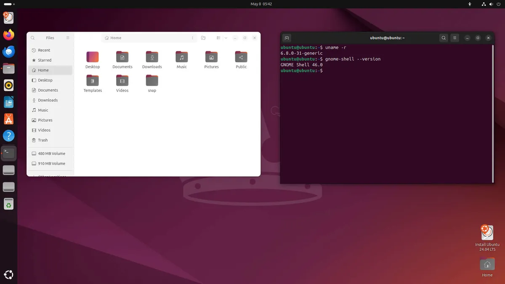Expand the view options chevron in Files
The width and height of the screenshot is (505, 284).
pos(226,38)
